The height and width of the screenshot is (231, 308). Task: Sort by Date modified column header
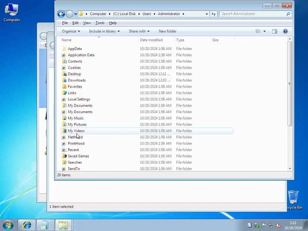pos(156,40)
